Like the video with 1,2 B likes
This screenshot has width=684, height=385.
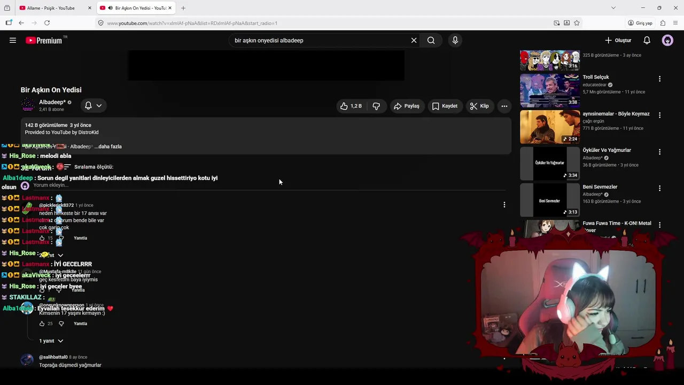click(351, 106)
